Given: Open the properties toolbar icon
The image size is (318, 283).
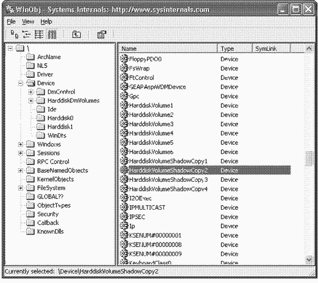Looking at the screenshot, I should pyautogui.click(x=102, y=35).
